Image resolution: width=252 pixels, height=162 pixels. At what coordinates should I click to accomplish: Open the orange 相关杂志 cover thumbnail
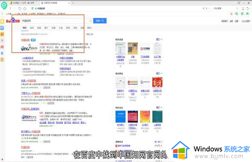145,117
